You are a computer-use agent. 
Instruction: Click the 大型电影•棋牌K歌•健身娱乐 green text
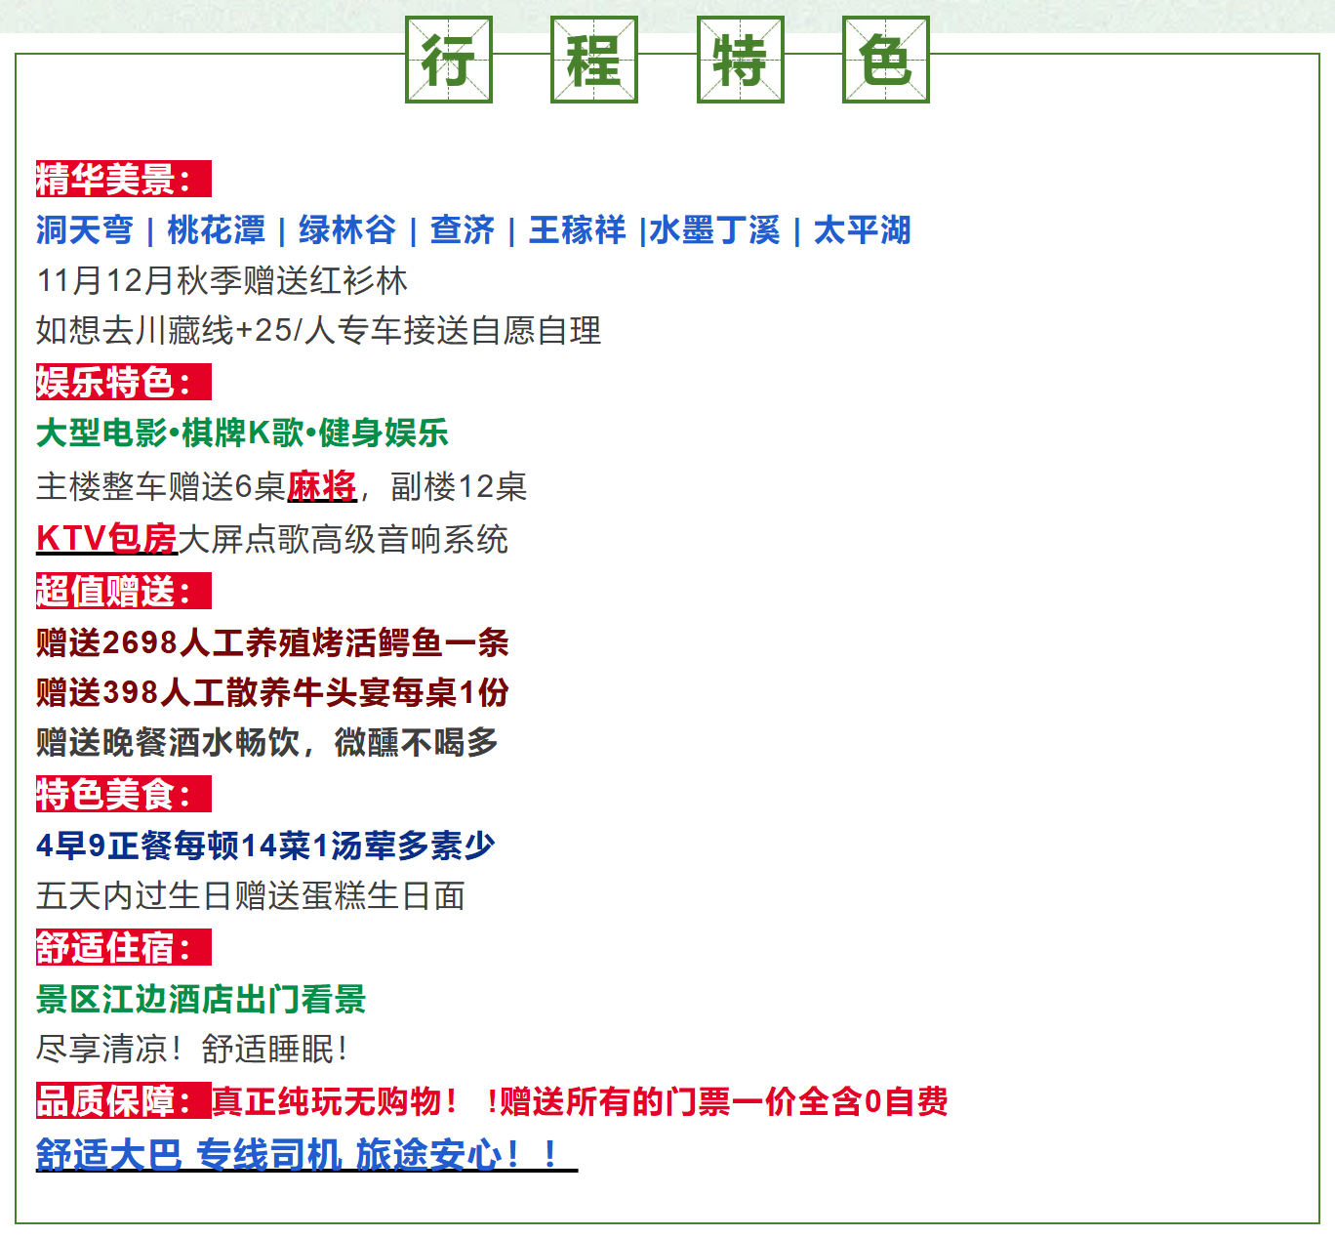[x=242, y=433]
